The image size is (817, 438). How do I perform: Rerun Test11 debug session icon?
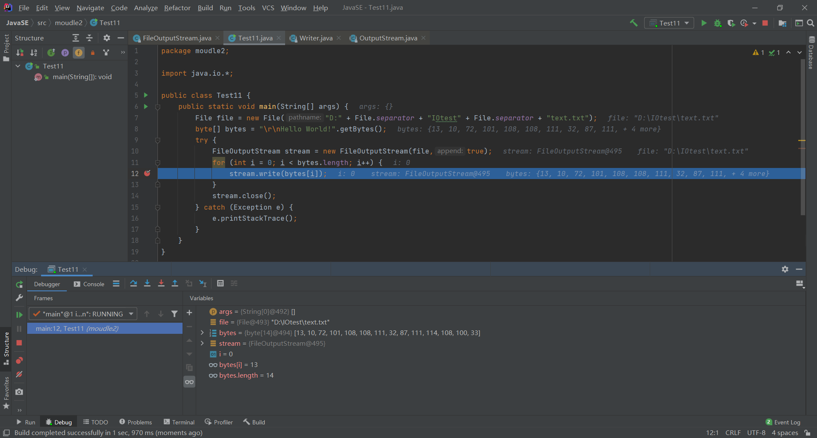(x=19, y=284)
